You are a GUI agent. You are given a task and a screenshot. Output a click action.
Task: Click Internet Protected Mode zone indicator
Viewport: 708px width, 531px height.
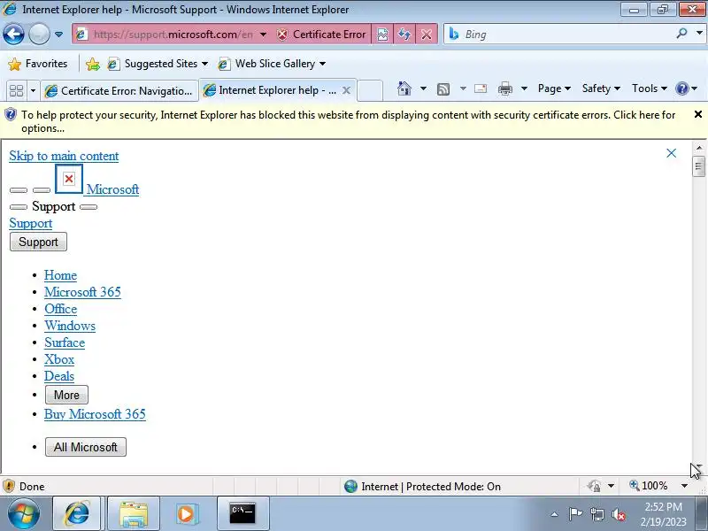(x=422, y=486)
